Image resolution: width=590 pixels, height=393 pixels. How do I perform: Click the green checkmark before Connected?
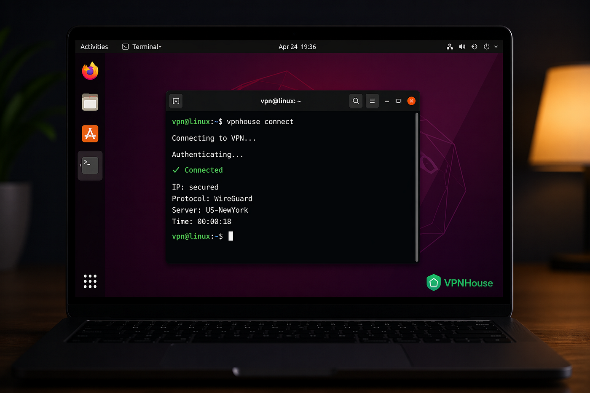tap(176, 170)
